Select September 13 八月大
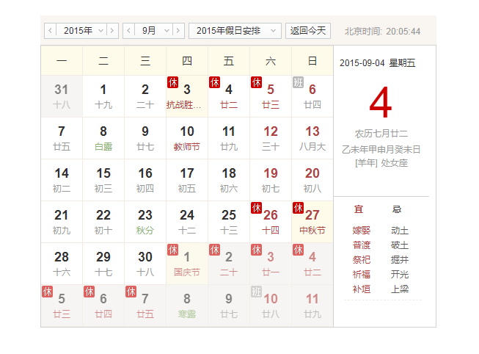Viewport: 479px width, 354px height. tap(312, 138)
